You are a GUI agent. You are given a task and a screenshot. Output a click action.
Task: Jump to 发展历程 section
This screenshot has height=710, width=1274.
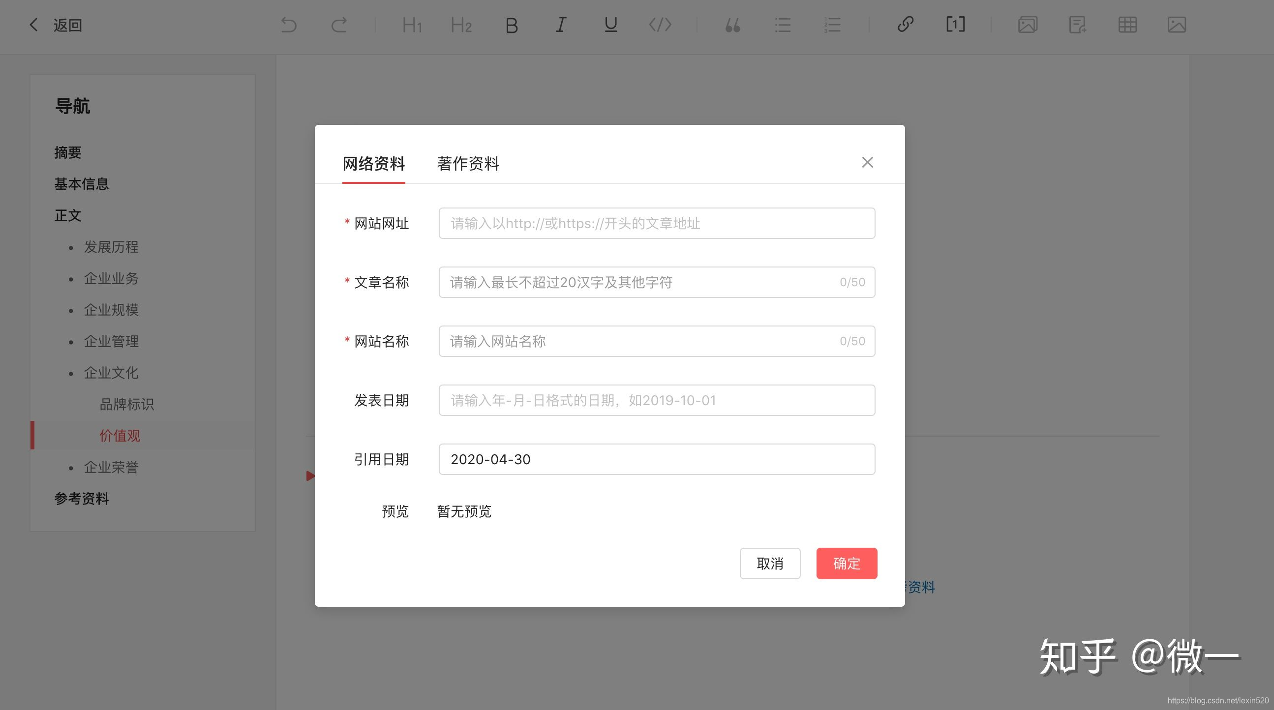click(x=111, y=247)
